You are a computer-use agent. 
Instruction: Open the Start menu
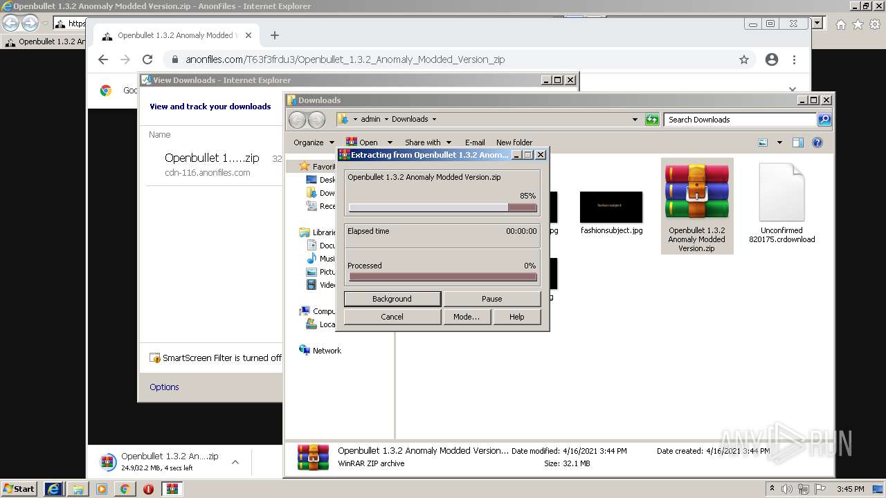(19, 488)
